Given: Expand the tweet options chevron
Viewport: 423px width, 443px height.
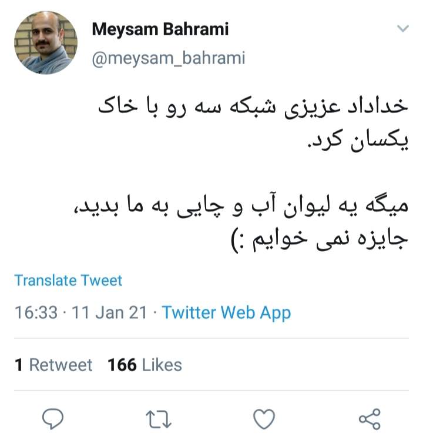Looking at the screenshot, I should coord(402,28).
